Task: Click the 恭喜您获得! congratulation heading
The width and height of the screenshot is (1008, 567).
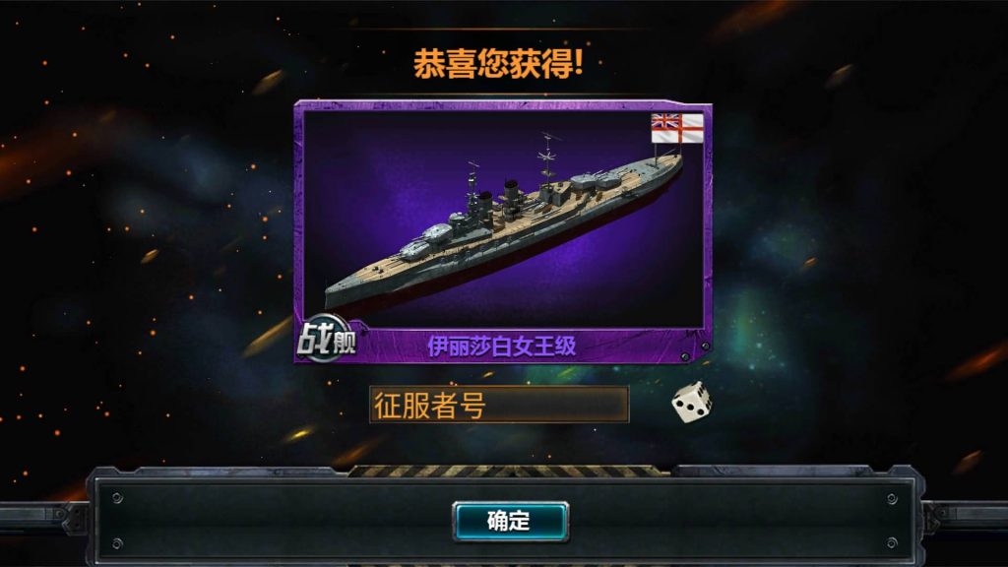Action: [x=498, y=63]
